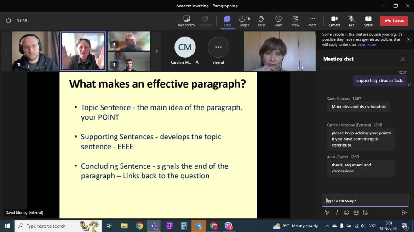
Task: Share your screen content
Action: 368,21
